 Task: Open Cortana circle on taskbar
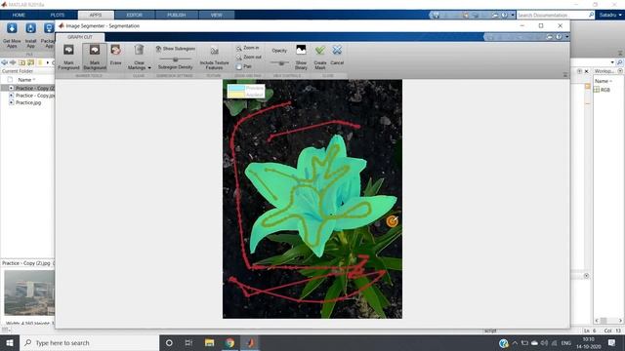[169, 342]
